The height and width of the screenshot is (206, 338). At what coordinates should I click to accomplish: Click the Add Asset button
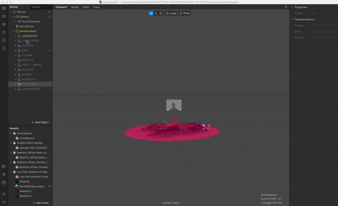click(x=41, y=203)
